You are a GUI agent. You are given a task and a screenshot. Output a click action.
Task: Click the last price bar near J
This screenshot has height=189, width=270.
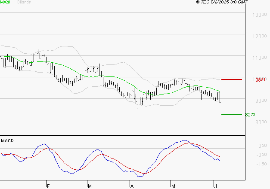[x=220, y=97]
